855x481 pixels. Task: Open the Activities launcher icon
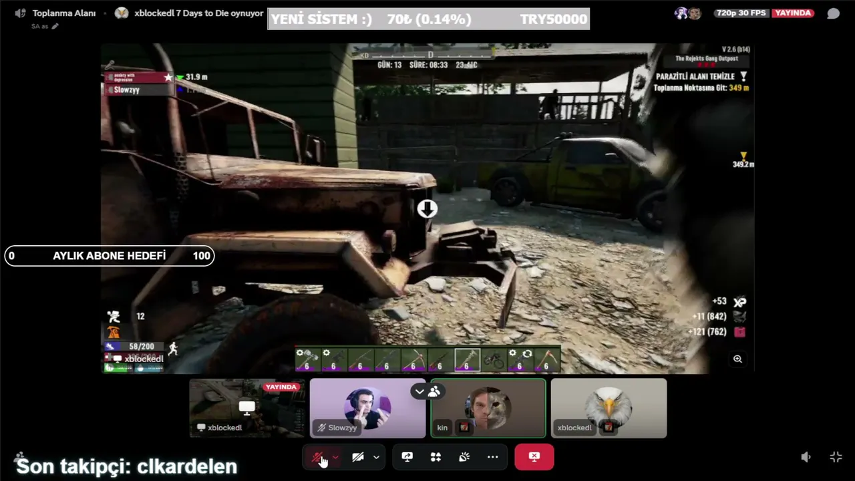(x=436, y=457)
